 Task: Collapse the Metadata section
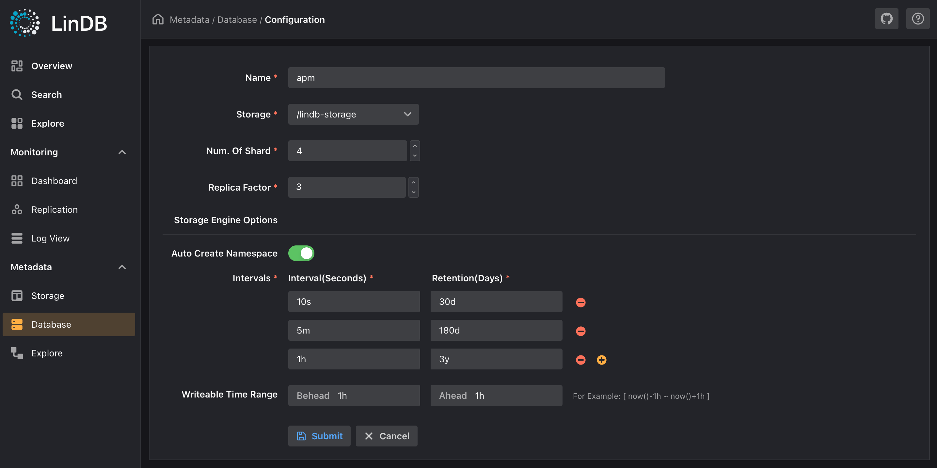coord(122,267)
